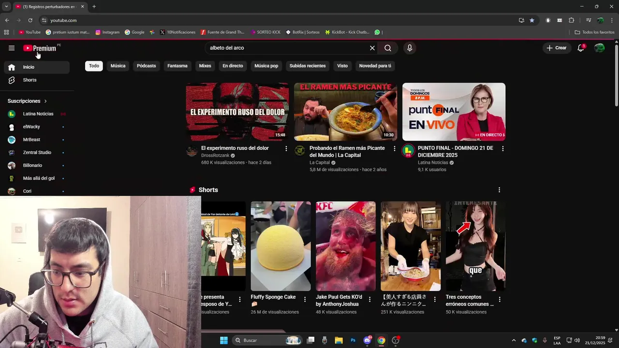The height and width of the screenshot is (348, 619).
Task: Select the Novedad para ti chip
Action: click(375, 66)
